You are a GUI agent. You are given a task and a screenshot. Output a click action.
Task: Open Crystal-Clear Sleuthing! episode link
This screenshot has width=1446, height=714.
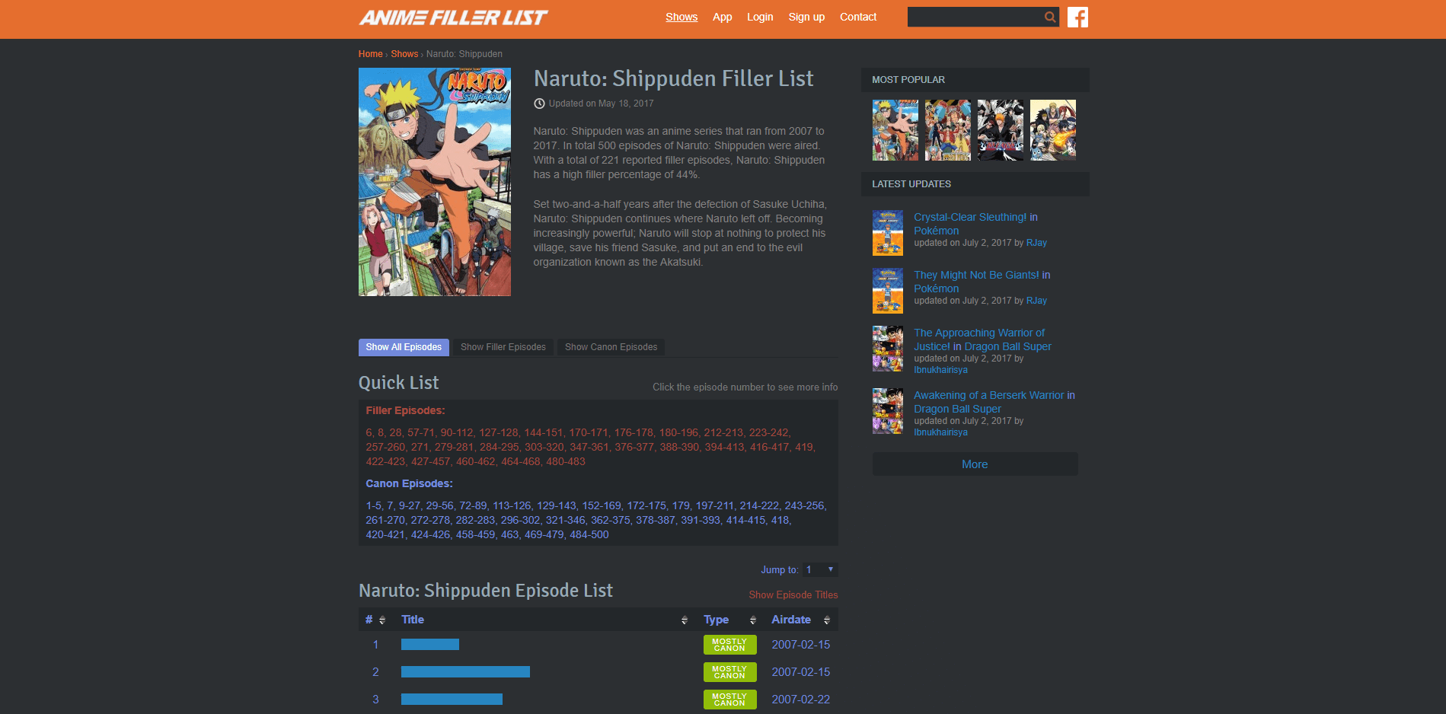point(970,217)
